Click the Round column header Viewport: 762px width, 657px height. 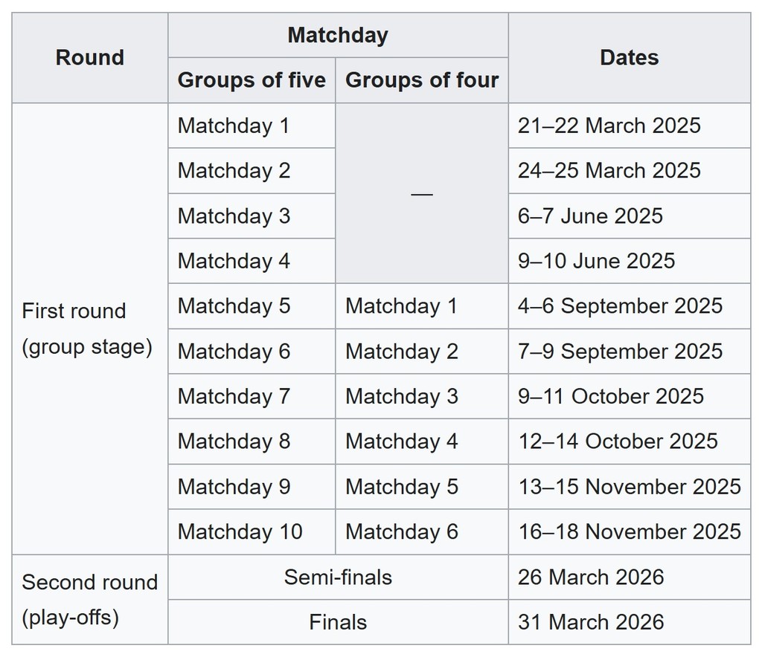click(89, 58)
